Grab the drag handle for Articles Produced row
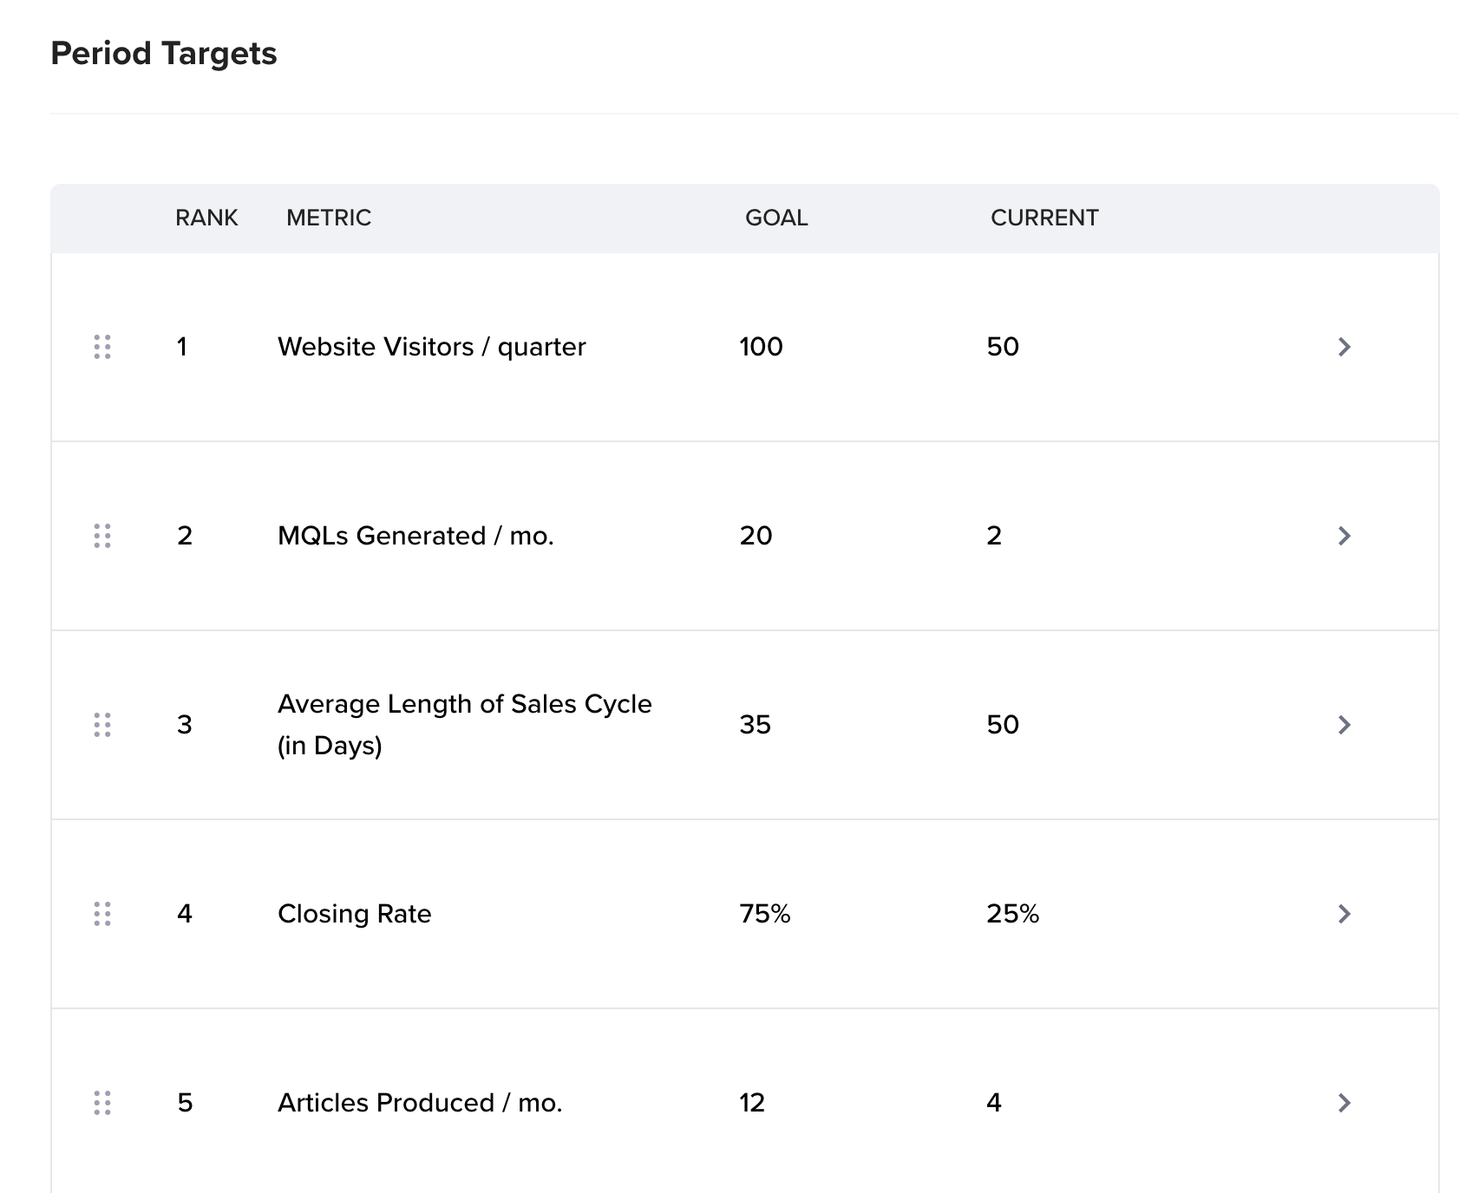1459x1193 pixels. [x=102, y=1103]
